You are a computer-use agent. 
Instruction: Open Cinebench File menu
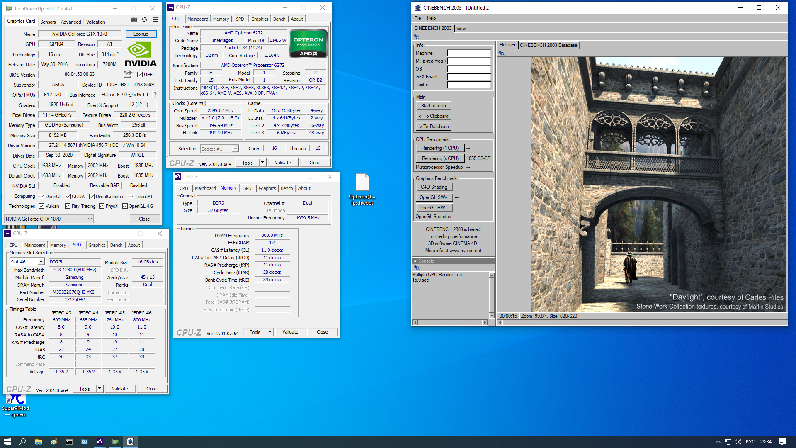[417, 18]
